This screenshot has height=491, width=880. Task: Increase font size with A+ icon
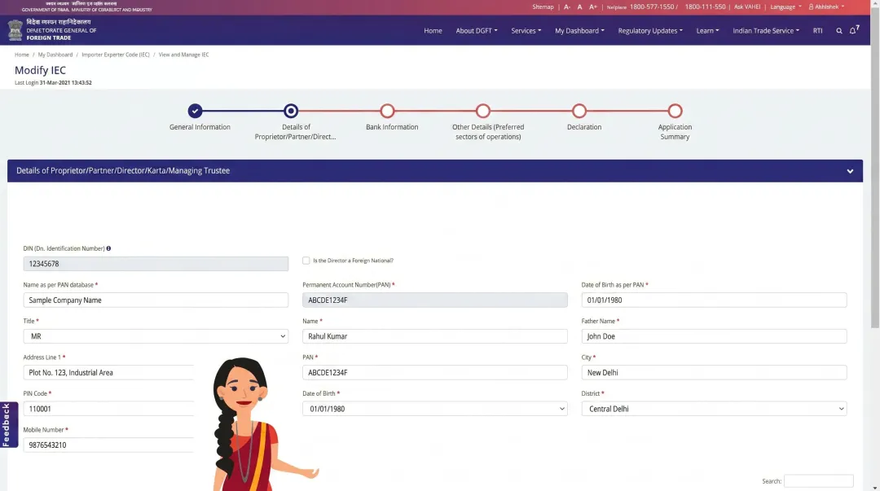click(x=592, y=7)
